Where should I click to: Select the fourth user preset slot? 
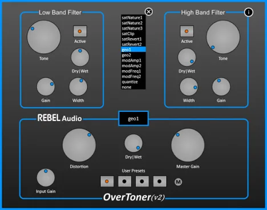coord(160,181)
